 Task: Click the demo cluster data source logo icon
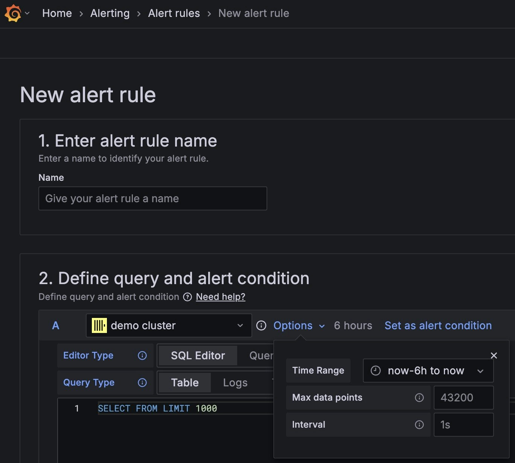99,325
